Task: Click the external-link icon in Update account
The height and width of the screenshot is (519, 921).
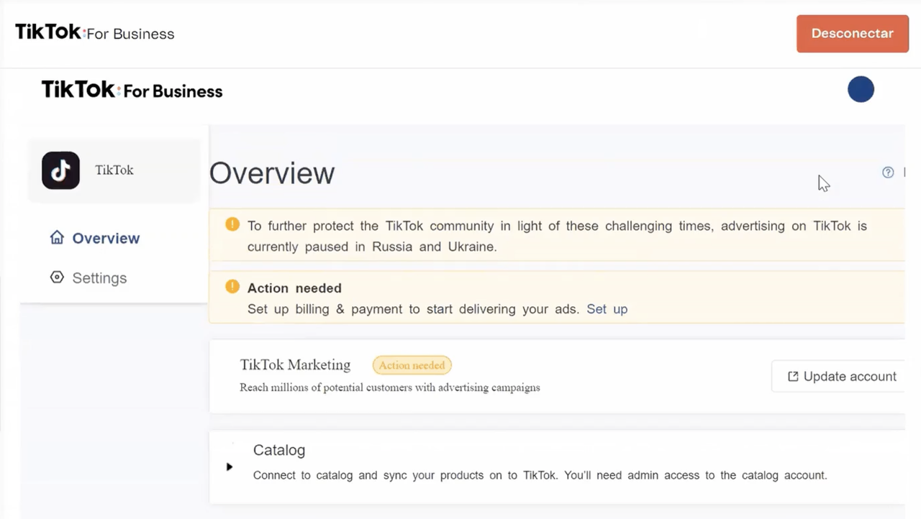Action: point(793,377)
